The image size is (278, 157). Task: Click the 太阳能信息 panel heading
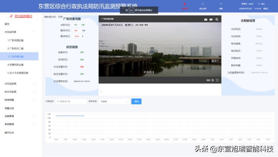tap(248, 20)
